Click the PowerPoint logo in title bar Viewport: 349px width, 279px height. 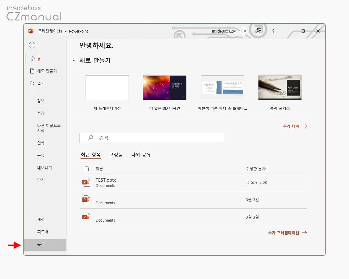click(31, 31)
